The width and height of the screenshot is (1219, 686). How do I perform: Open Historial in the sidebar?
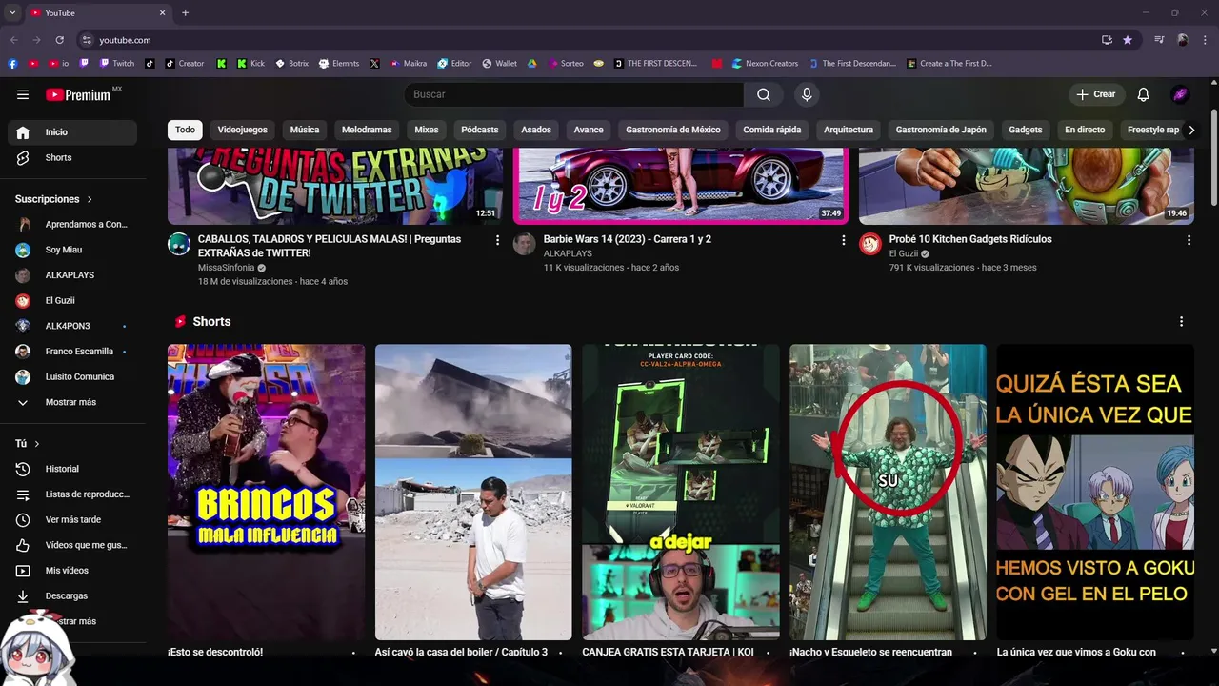pyautogui.click(x=72, y=469)
